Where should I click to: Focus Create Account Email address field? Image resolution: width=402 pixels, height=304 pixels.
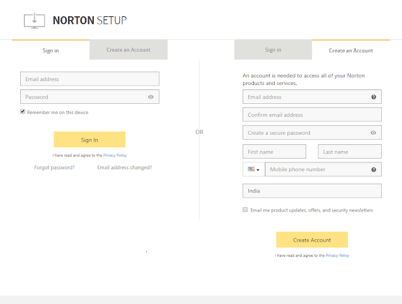pyautogui.click(x=312, y=97)
